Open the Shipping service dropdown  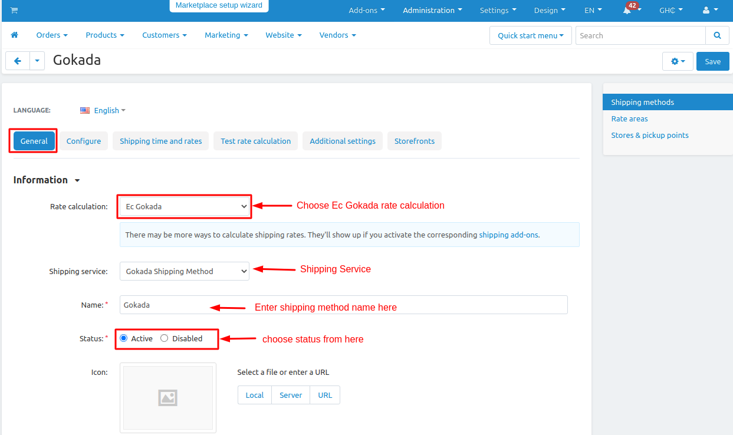coord(185,271)
